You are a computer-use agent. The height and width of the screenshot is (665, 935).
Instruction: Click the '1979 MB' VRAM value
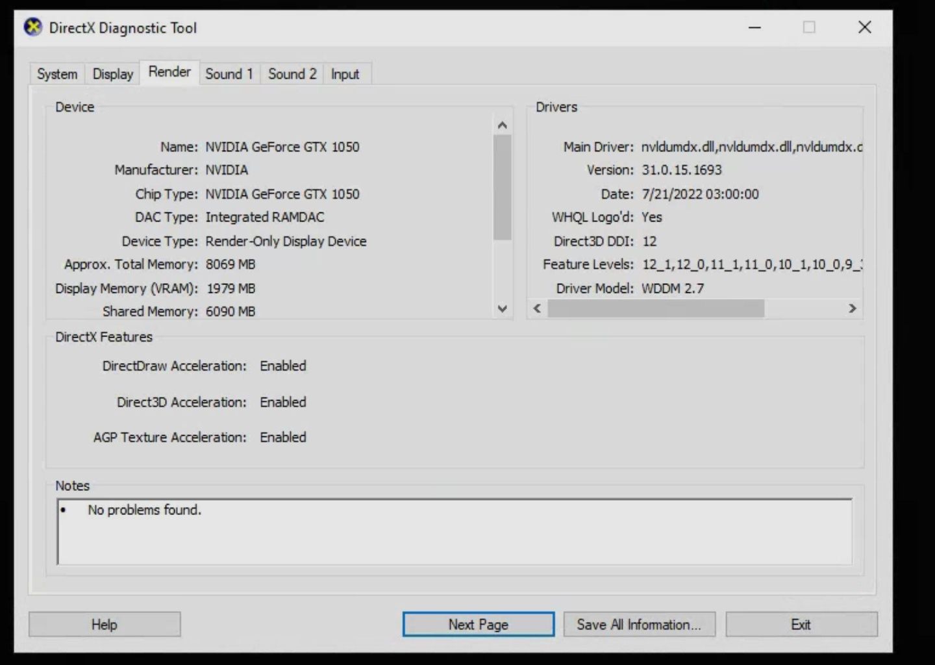coord(231,288)
